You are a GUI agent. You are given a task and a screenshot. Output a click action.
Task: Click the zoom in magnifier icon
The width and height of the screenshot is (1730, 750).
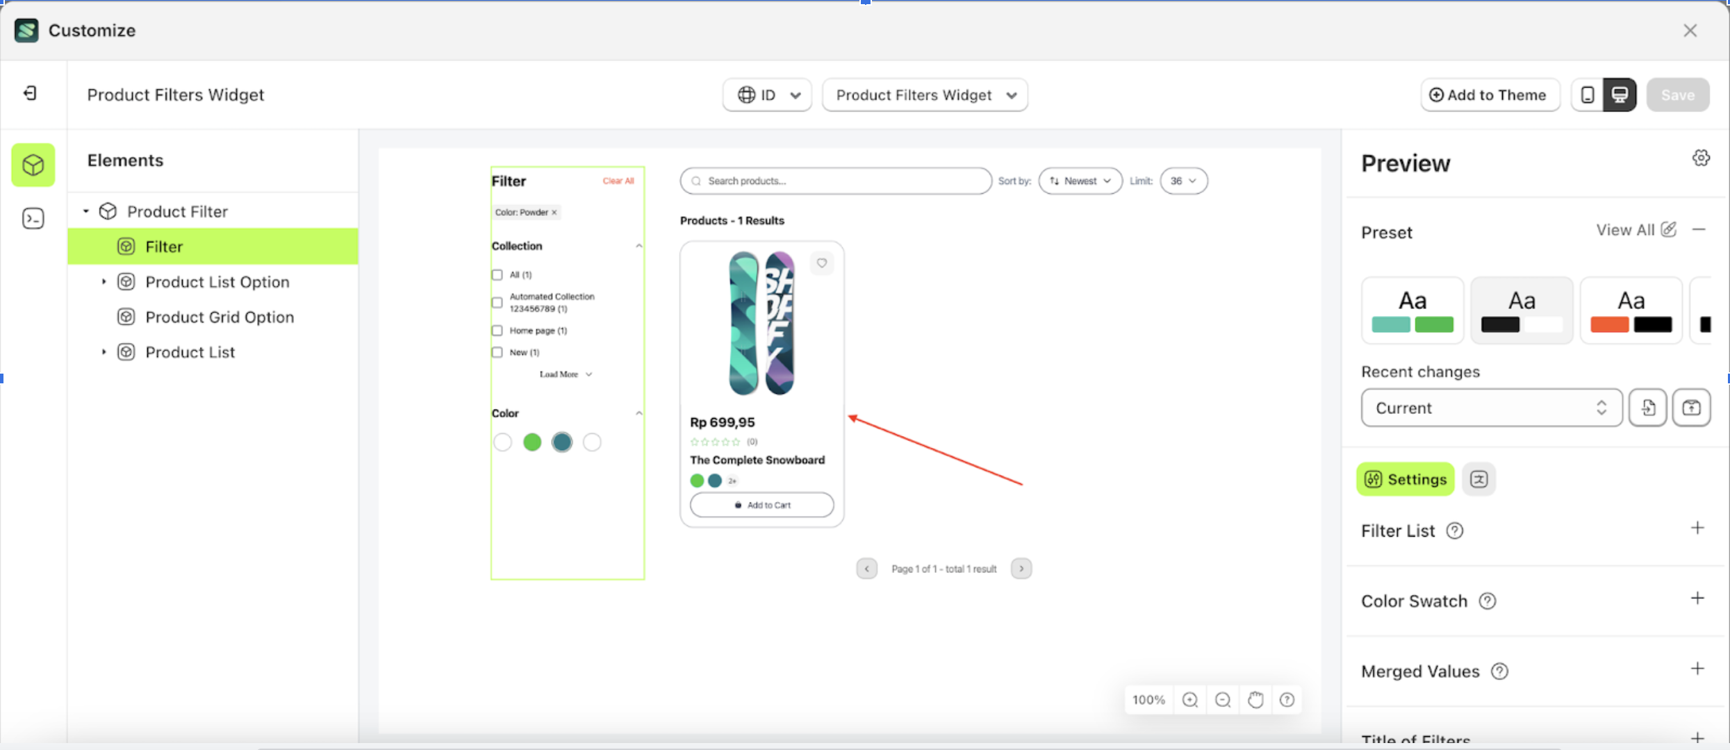pyautogui.click(x=1189, y=700)
